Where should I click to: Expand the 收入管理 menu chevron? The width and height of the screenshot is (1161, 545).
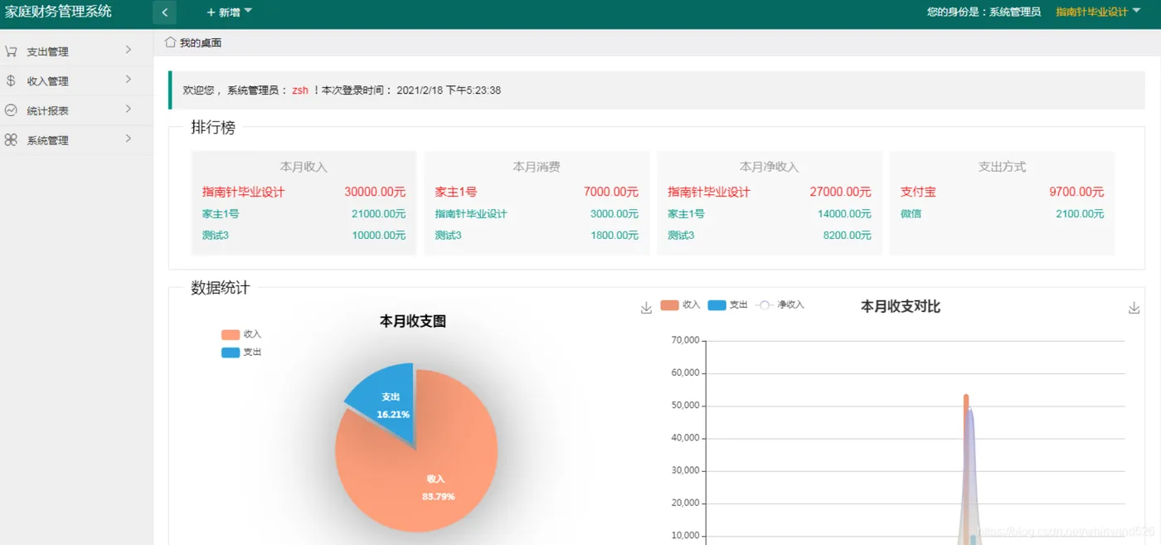(x=129, y=80)
